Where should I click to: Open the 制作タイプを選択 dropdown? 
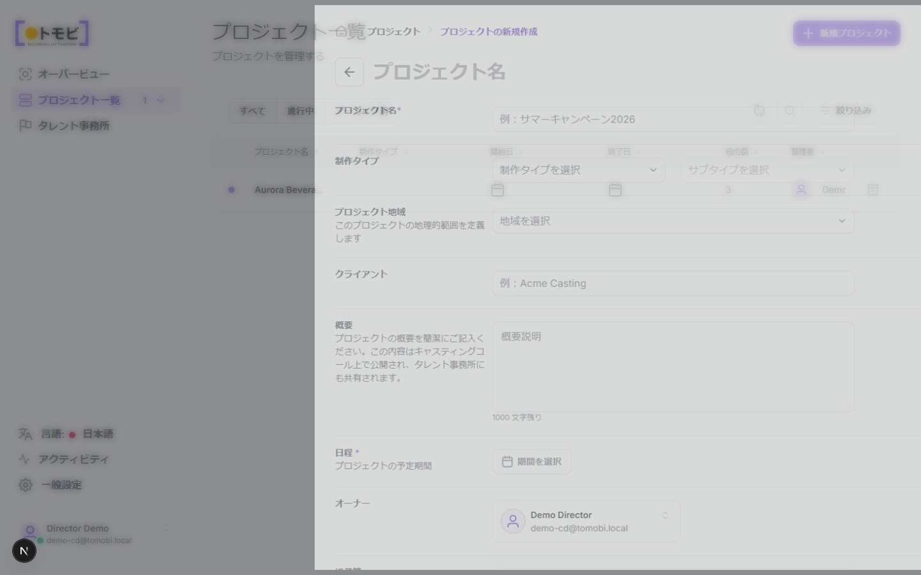(579, 170)
